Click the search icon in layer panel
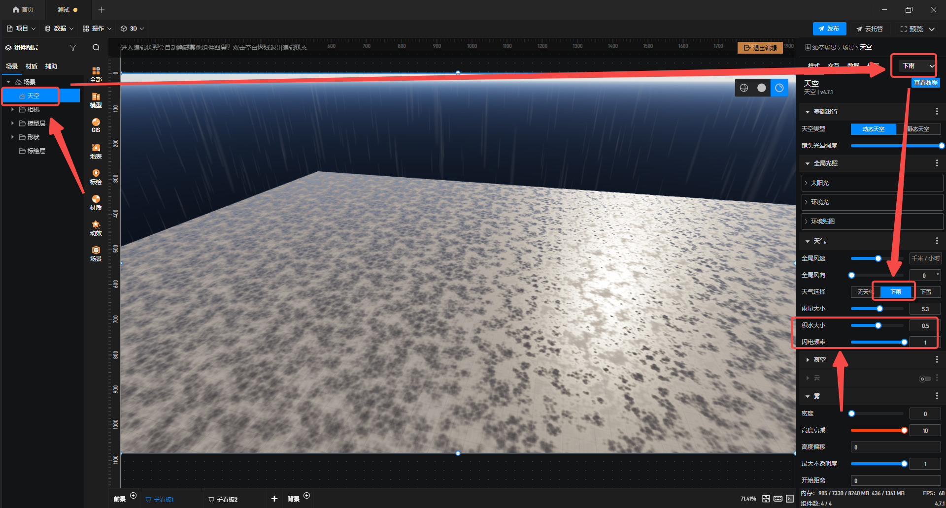This screenshot has height=508, width=946. 96,48
